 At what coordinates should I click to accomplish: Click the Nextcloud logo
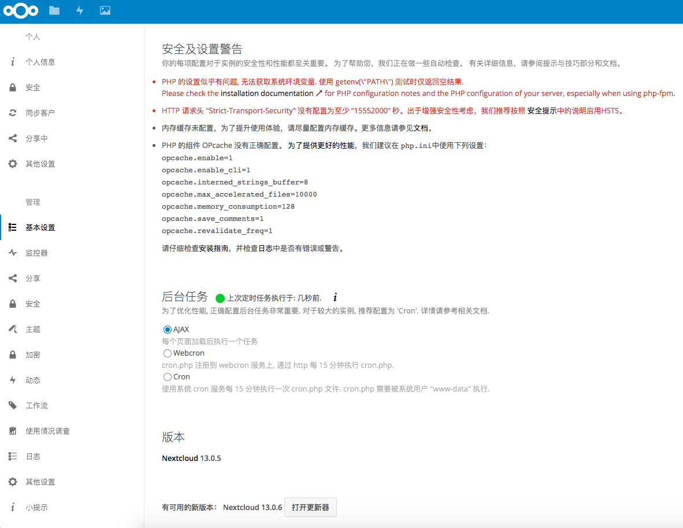[x=20, y=11]
